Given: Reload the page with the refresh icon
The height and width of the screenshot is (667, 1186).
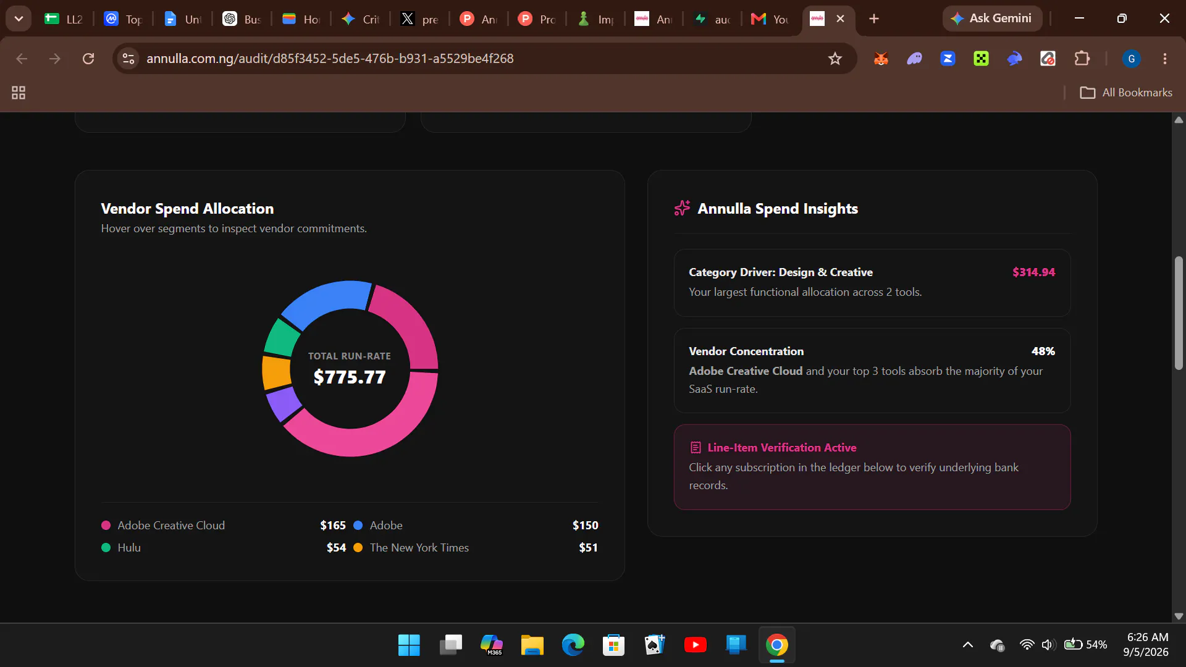Looking at the screenshot, I should [88, 59].
